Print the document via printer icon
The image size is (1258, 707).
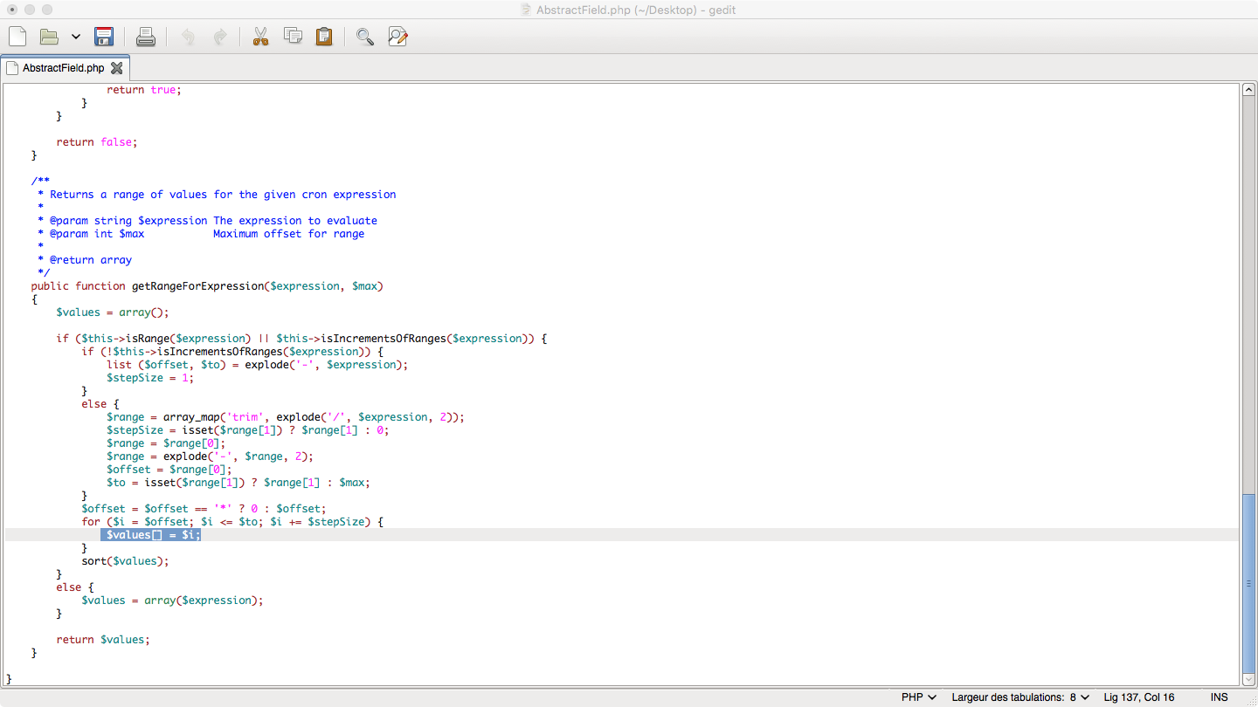[x=146, y=37]
